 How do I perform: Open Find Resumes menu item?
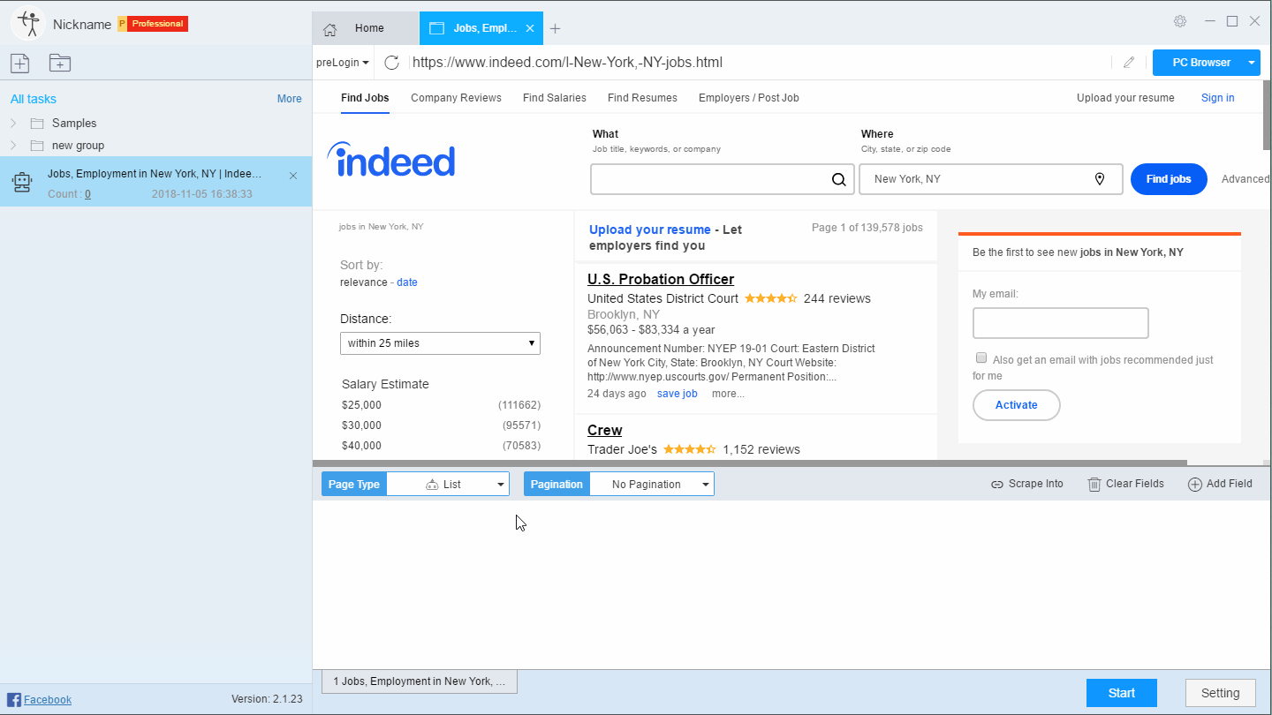(x=642, y=98)
